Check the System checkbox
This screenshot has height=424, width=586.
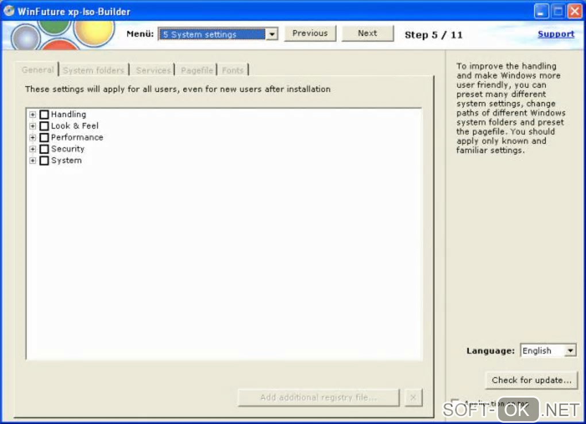pos(44,161)
